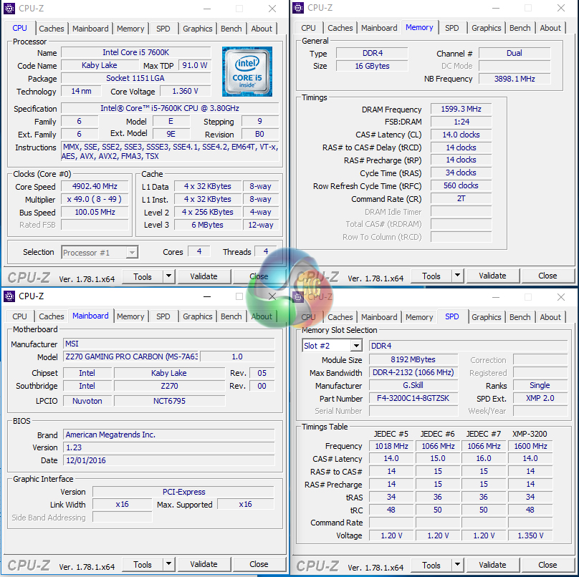
Task: Switch to Bench tab in the CPU window
Action: (x=231, y=29)
